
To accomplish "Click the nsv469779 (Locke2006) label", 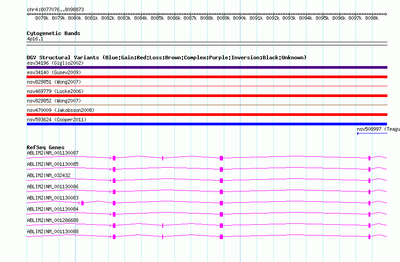I will pyautogui.click(x=55, y=91).
